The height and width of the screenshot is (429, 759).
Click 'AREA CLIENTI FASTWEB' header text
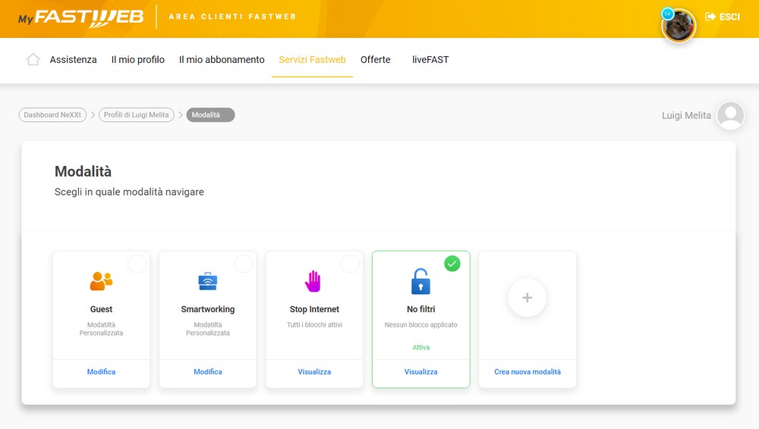232,17
